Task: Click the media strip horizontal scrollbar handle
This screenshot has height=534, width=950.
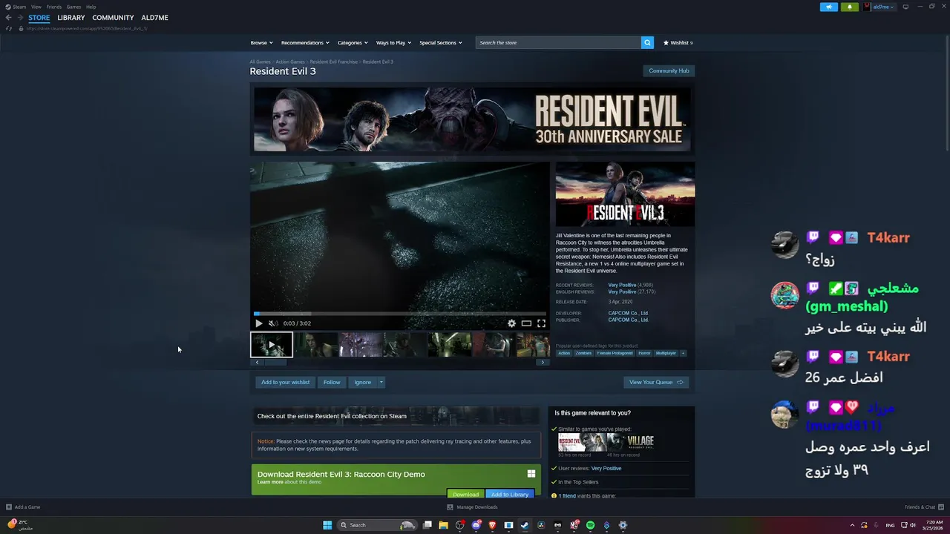Action: pos(275,362)
